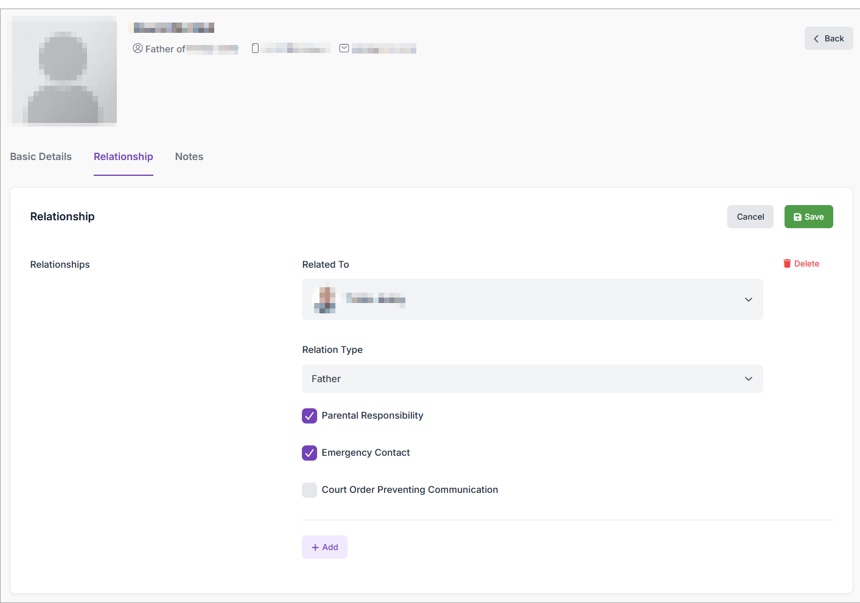
Task: Switch to the Basic Details tab
Action: click(x=41, y=156)
